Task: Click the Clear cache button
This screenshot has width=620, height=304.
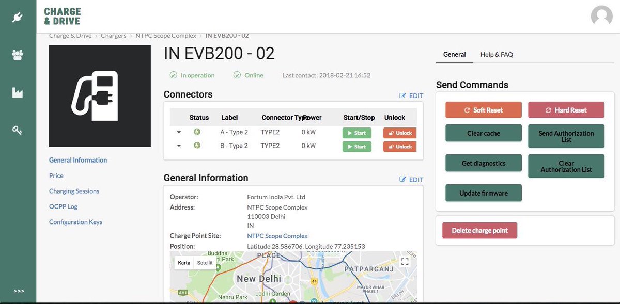Action: coord(484,133)
